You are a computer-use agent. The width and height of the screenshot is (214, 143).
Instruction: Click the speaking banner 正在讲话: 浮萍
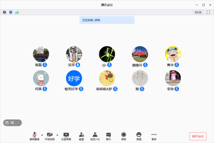(107, 20)
